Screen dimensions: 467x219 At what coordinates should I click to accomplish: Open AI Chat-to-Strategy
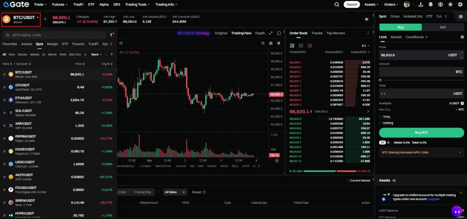point(193,33)
